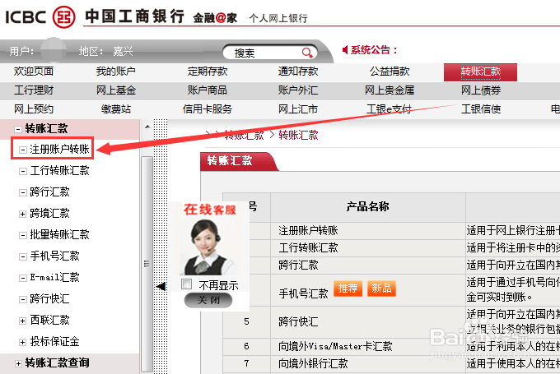This screenshot has height=374, width=560.
Task: Open the 工行理财 menu
Action: (34, 90)
